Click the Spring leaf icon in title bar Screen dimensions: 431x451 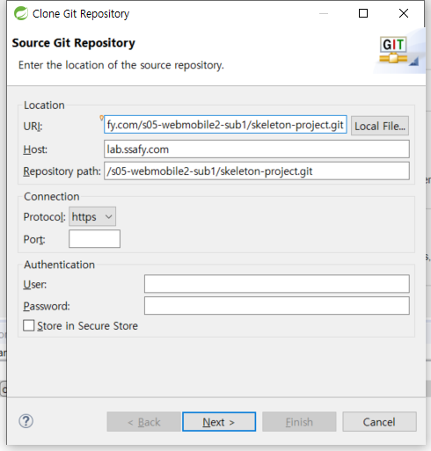point(21,13)
